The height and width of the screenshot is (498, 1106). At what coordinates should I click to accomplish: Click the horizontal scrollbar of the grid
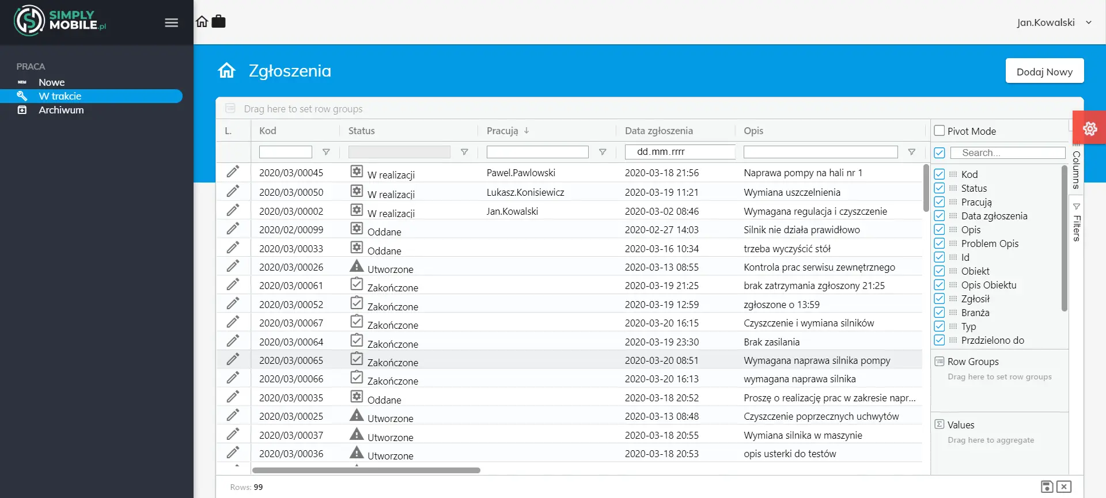366,470
